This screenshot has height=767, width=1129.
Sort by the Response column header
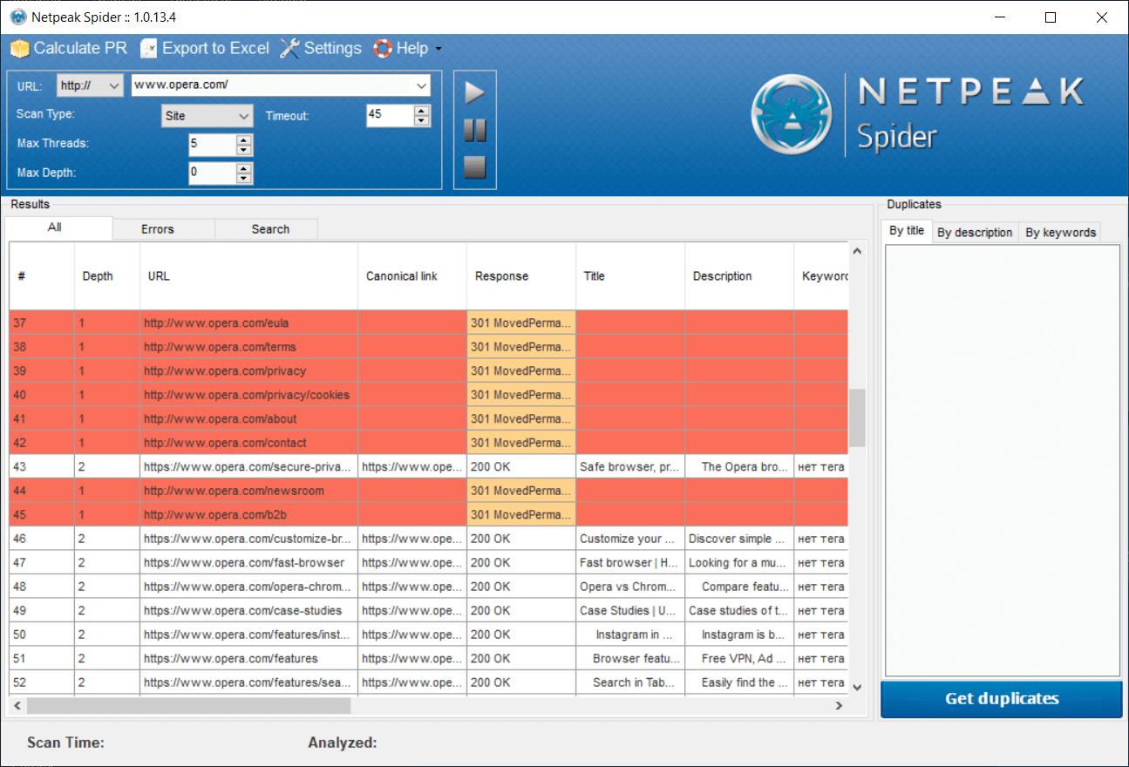[x=520, y=276]
